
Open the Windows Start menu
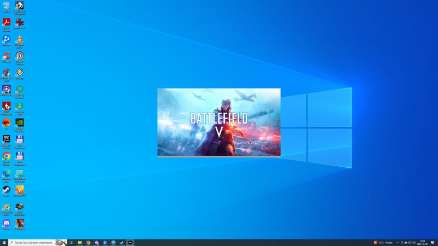4,243
